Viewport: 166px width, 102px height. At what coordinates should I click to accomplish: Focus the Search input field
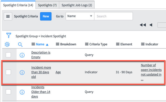[114, 16]
